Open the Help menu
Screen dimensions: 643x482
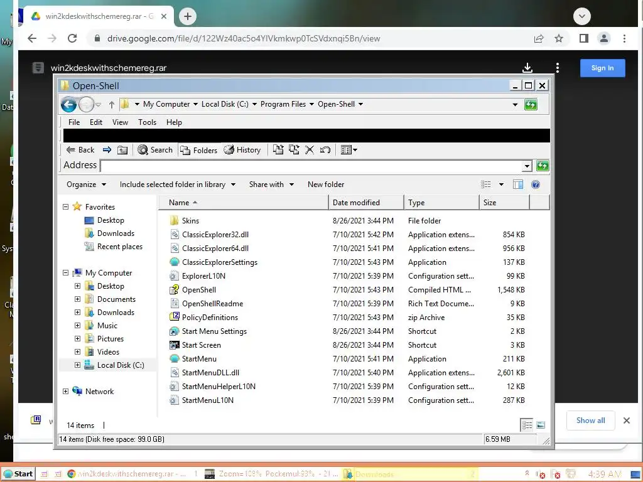174,122
